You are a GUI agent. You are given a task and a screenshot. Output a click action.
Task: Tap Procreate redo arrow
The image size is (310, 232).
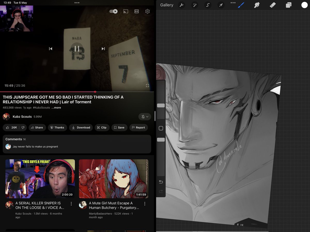[x=161, y=191]
